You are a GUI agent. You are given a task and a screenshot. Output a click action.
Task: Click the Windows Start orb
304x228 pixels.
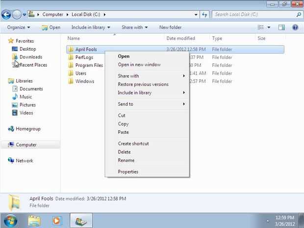pyautogui.click(x=10, y=221)
